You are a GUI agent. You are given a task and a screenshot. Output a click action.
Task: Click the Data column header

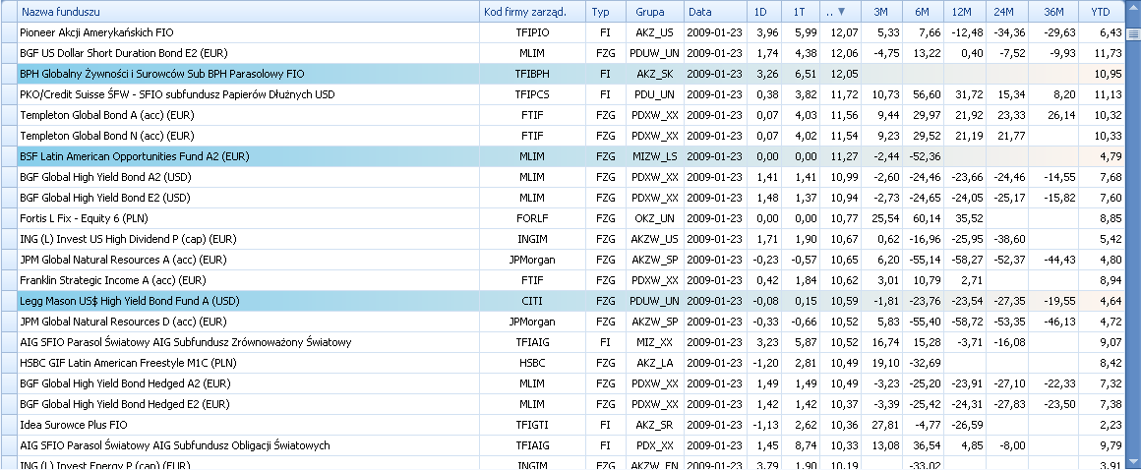pos(714,12)
